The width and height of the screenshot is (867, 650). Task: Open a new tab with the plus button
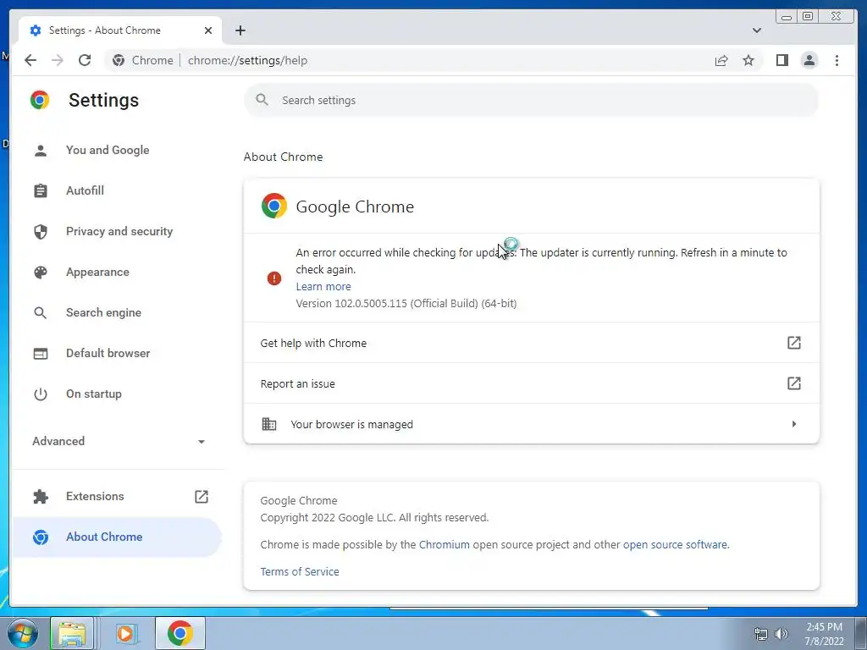(240, 30)
